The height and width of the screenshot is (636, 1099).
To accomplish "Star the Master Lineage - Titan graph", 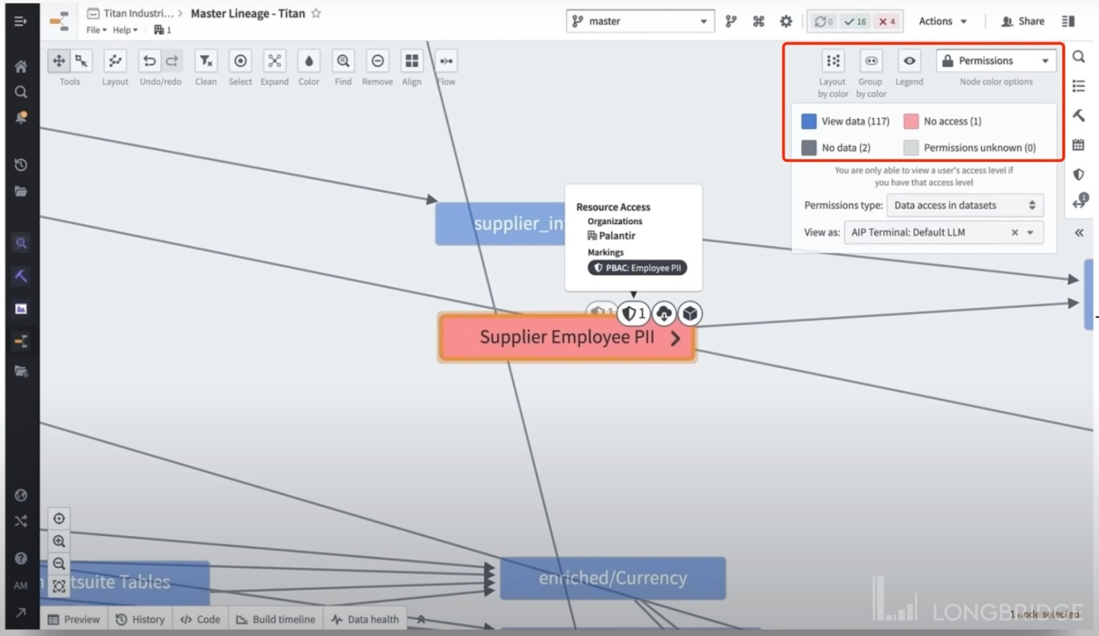I will click(316, 13).
